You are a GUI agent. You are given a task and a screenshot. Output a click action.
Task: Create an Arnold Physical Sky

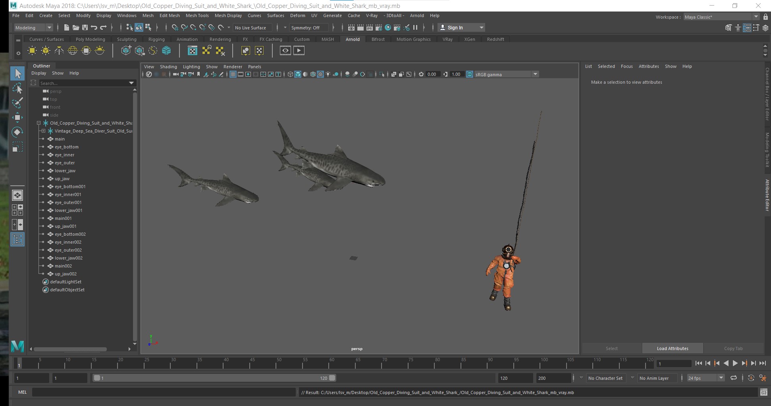(100, 50)
